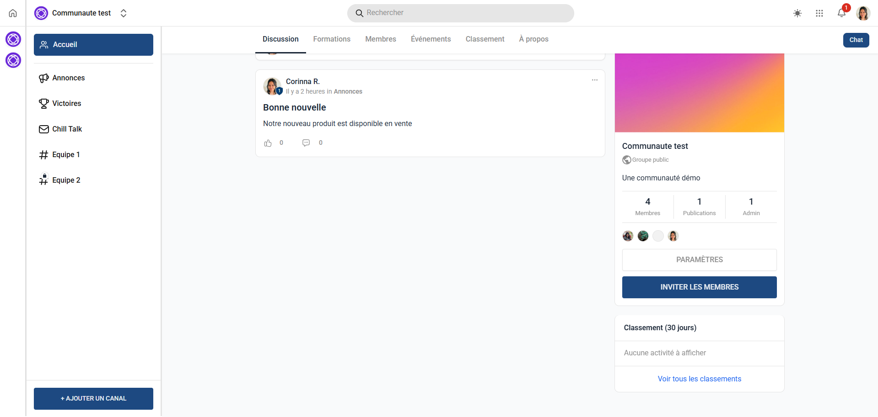The height and width of the screenshot is (417, 878).
Task: Toggle the light/dark theme sun icon
Action: coord(797,13)
